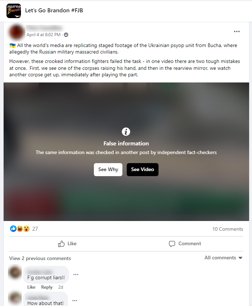Open the post's three-dot options menu

click(x=236, y=31)
